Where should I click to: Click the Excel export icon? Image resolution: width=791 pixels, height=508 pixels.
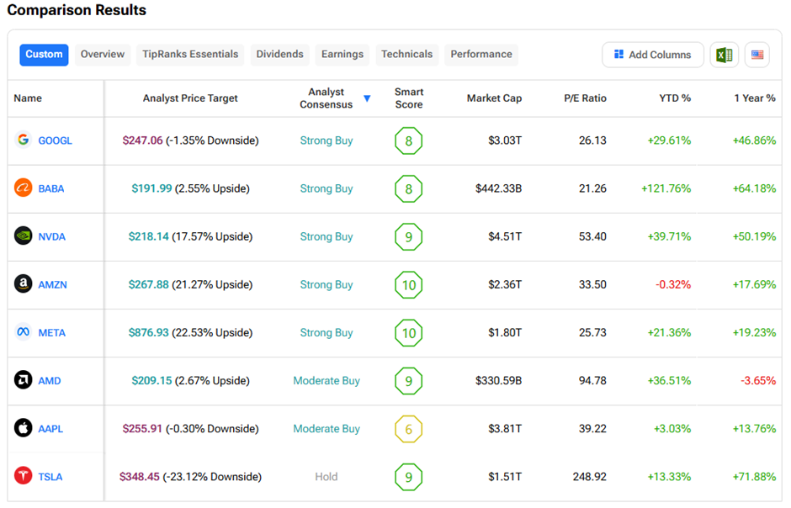point(723,55)
